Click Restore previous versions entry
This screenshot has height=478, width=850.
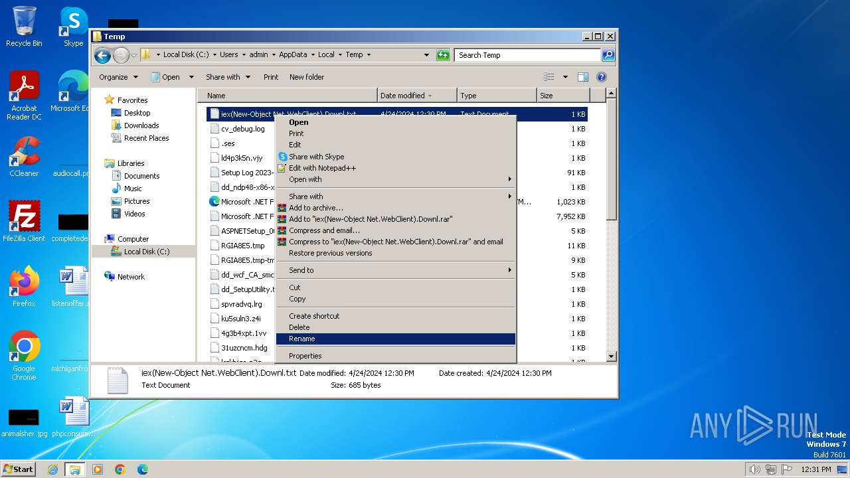pos(395,253)
